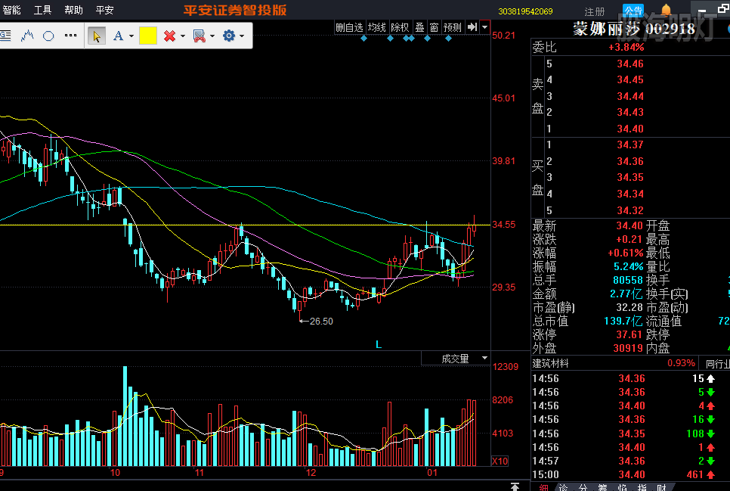Screen dimensions: 730x491
Task: Click the blue gear settings icon
Action: (229, 36)
